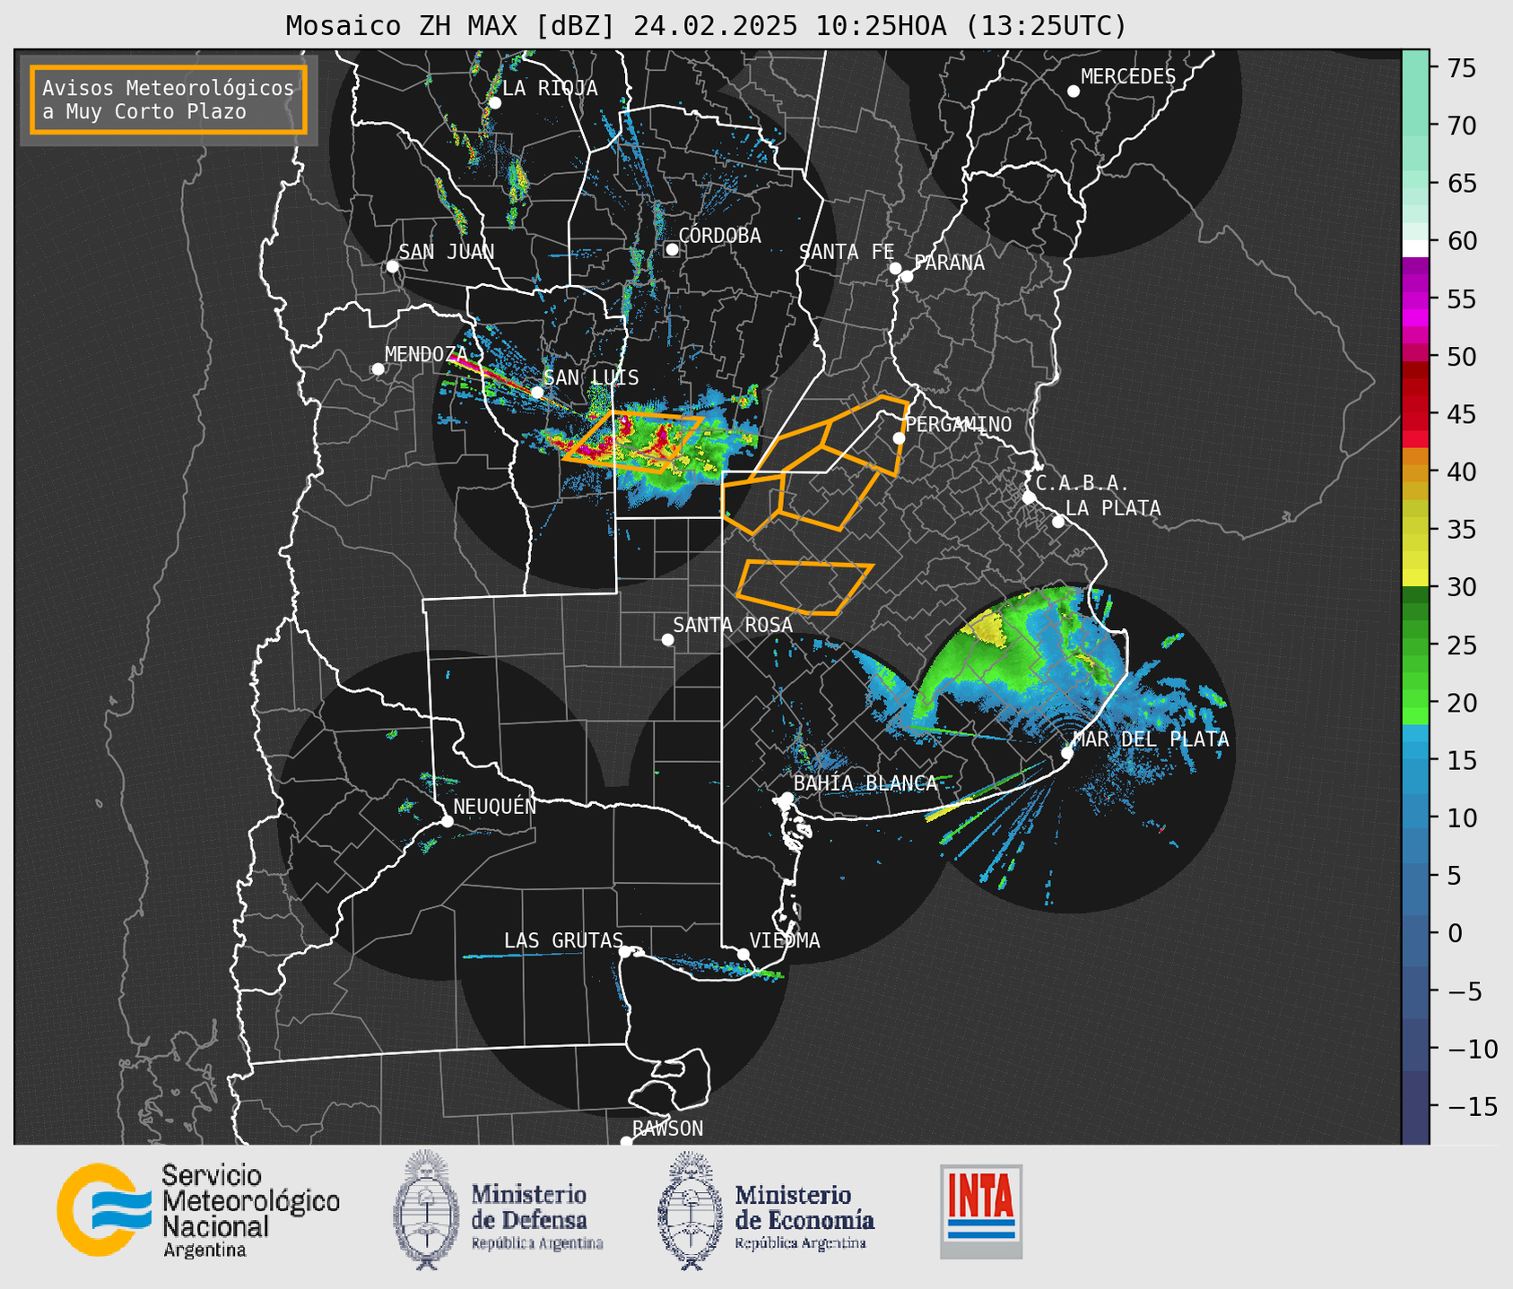Click the SANTA ROSA map label
Image resolution: width=1513 pixels, height=1289 pixels.
[x=733, y=625]
